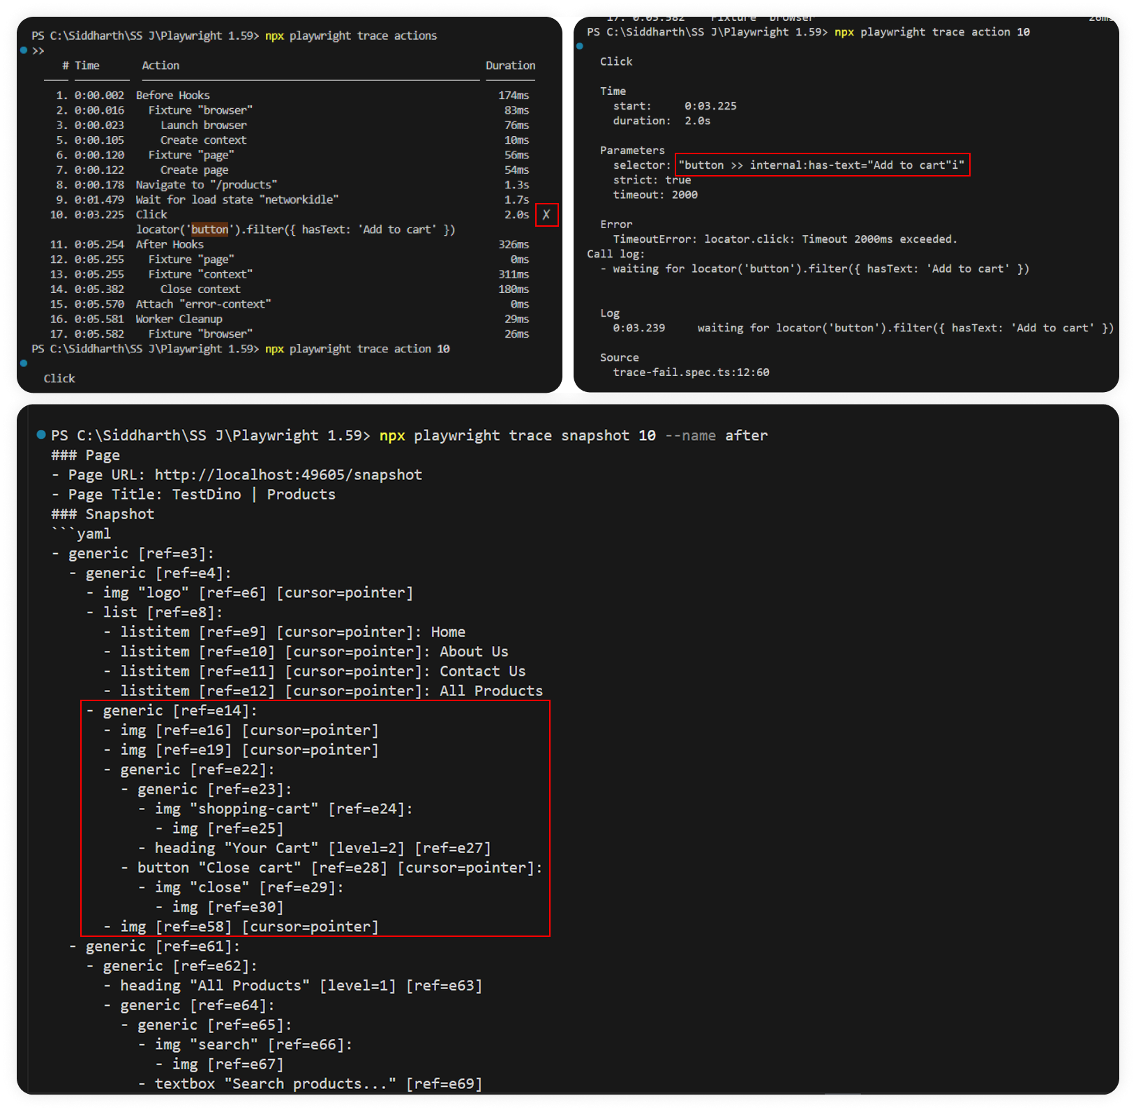This screenshot has height=1112, width=1136.
Task: Open the localhost:49605/snapshot page URL
Action: pos(287,475)
